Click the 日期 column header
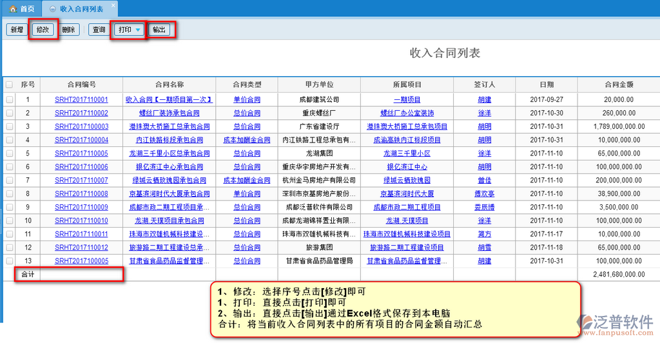This screenshot has height=343, width=660. pos(547,84)
